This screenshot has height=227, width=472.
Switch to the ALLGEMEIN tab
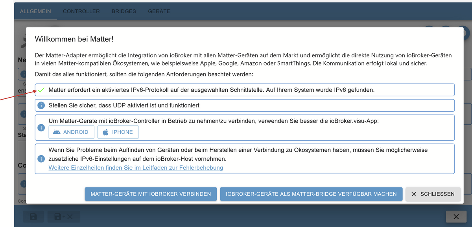point(35,11)
